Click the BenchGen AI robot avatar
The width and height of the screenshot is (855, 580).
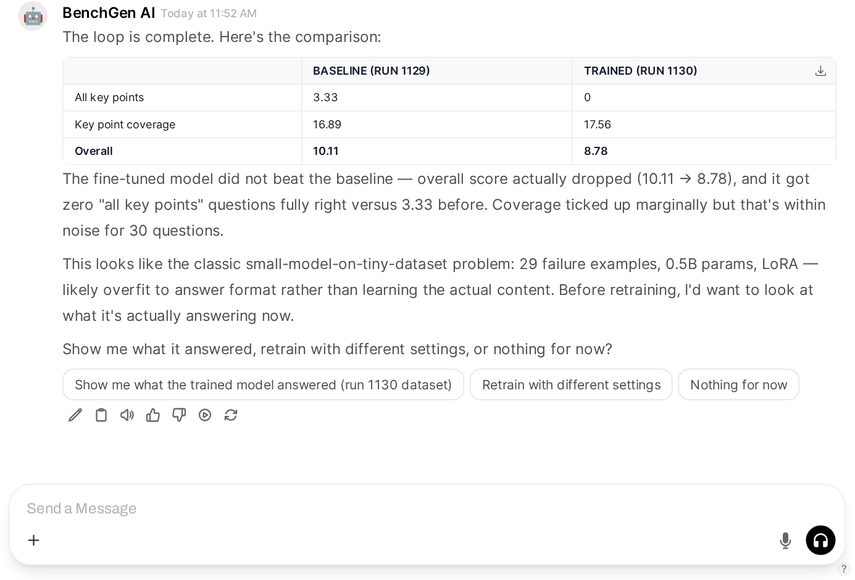click(33, 16)
